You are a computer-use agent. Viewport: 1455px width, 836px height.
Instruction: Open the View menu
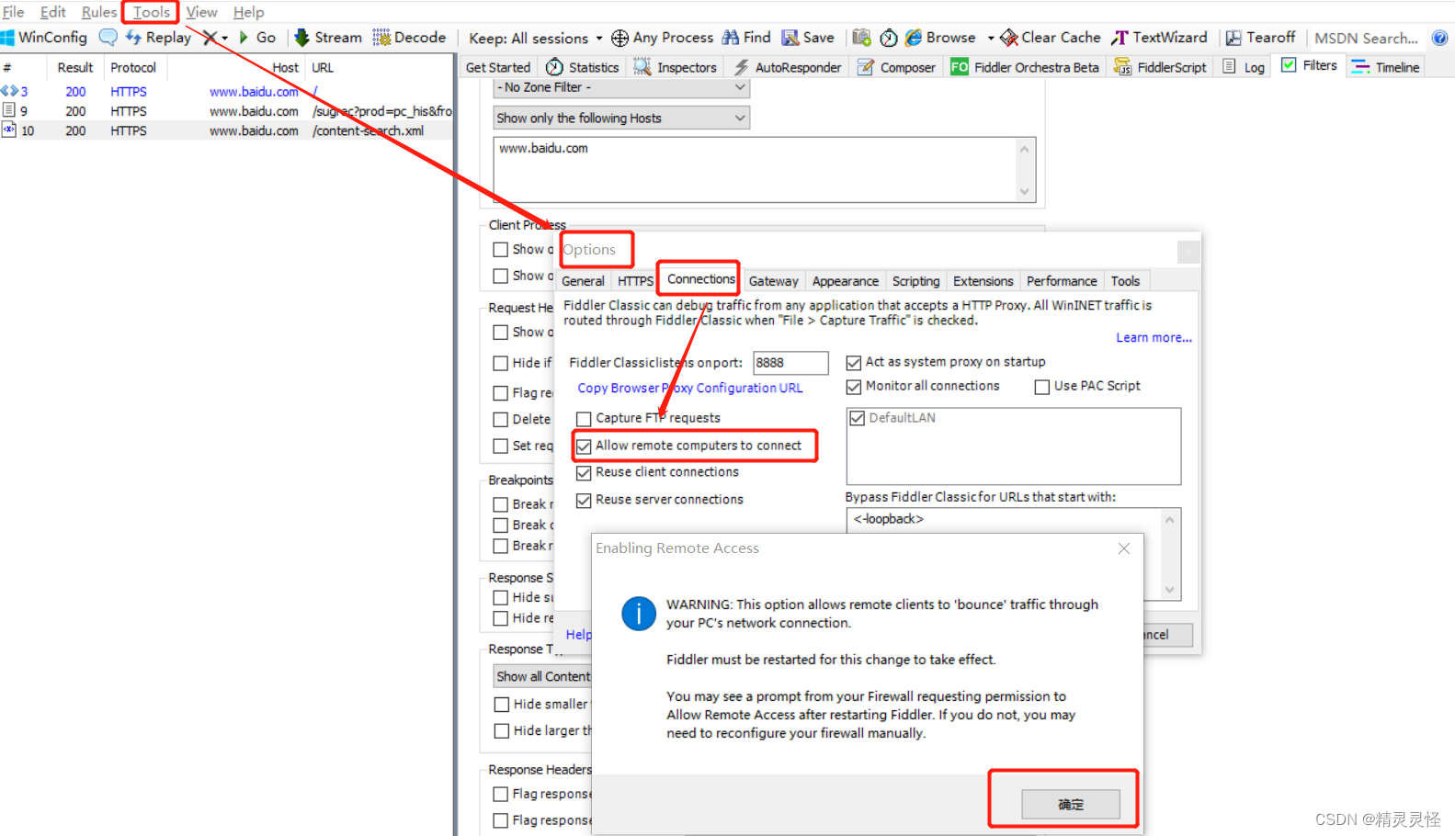tap(201, 12)
